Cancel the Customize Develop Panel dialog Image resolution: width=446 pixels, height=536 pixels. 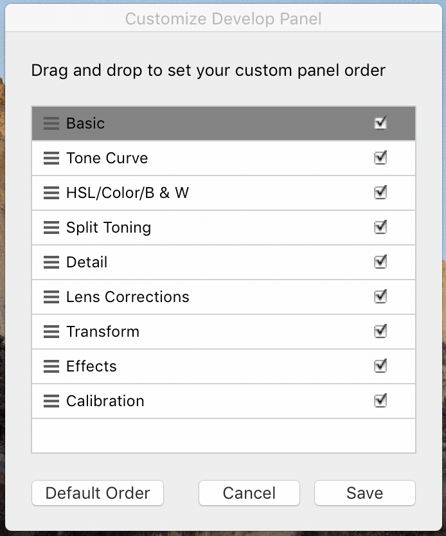coord(249,493)
